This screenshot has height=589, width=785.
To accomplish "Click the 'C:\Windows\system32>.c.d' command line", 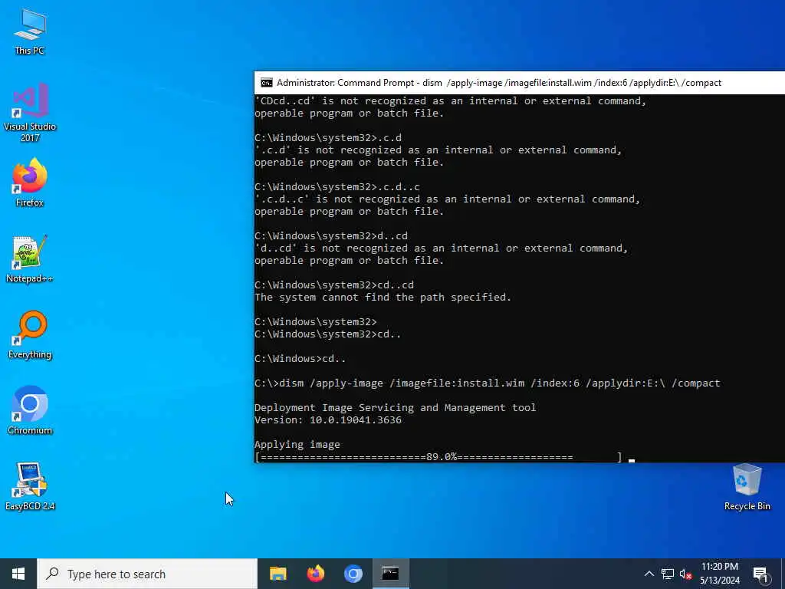I will (328, 138).
